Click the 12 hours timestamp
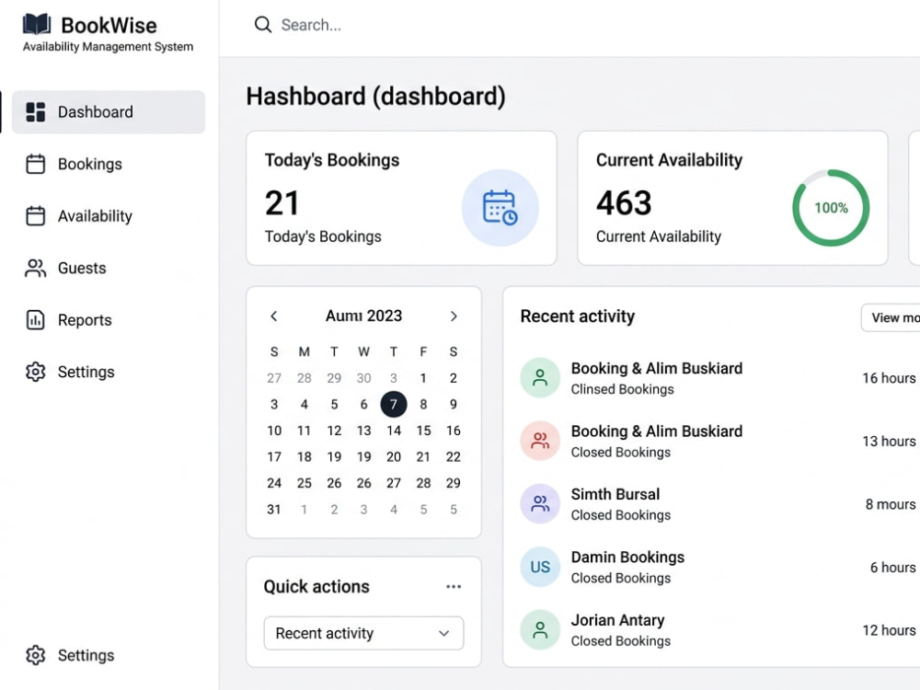920x690 pixels. click(x=889, y=630)
